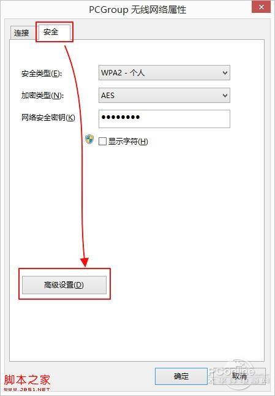Switch to the 连接 tab
The height and width of the screenshot is (396, 275).
click(22, 32)
